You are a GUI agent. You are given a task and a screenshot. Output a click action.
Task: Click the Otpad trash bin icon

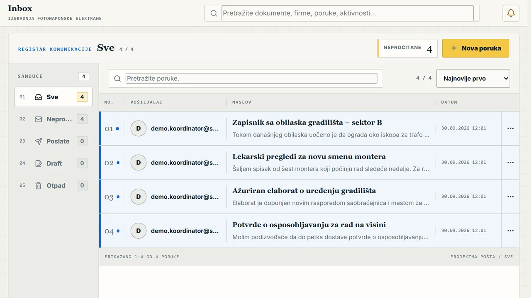tap(38, 185)
